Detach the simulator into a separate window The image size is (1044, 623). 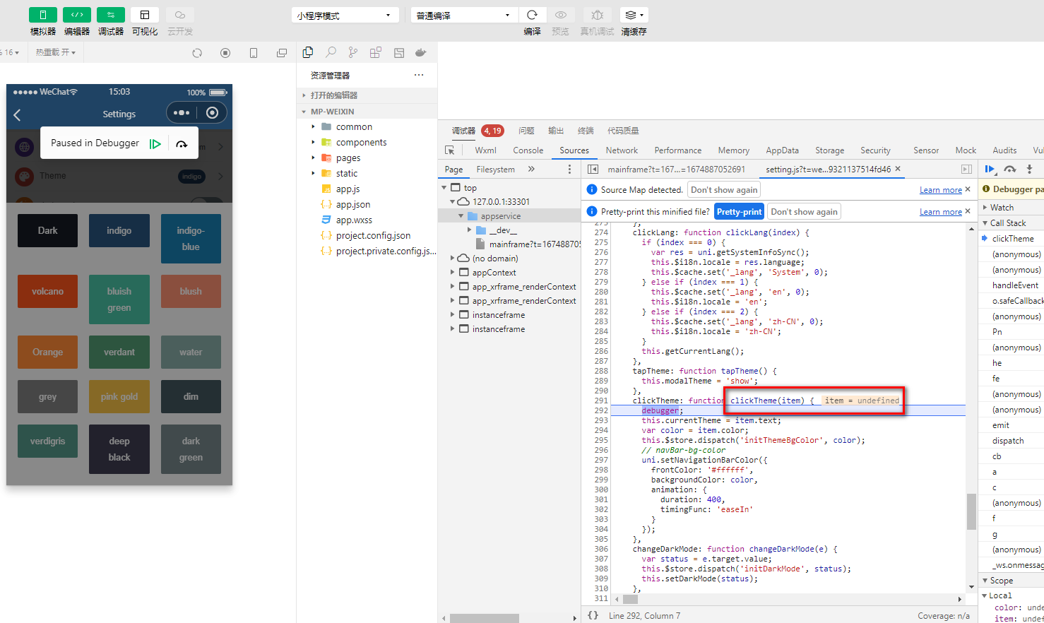(x=282, y=53)
